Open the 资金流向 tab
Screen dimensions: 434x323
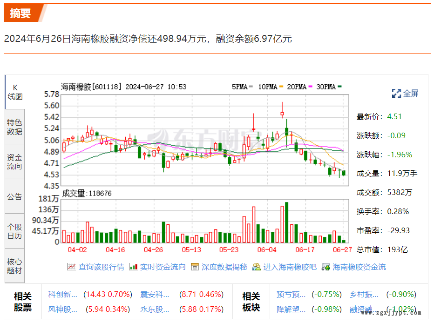pos(15,161)
